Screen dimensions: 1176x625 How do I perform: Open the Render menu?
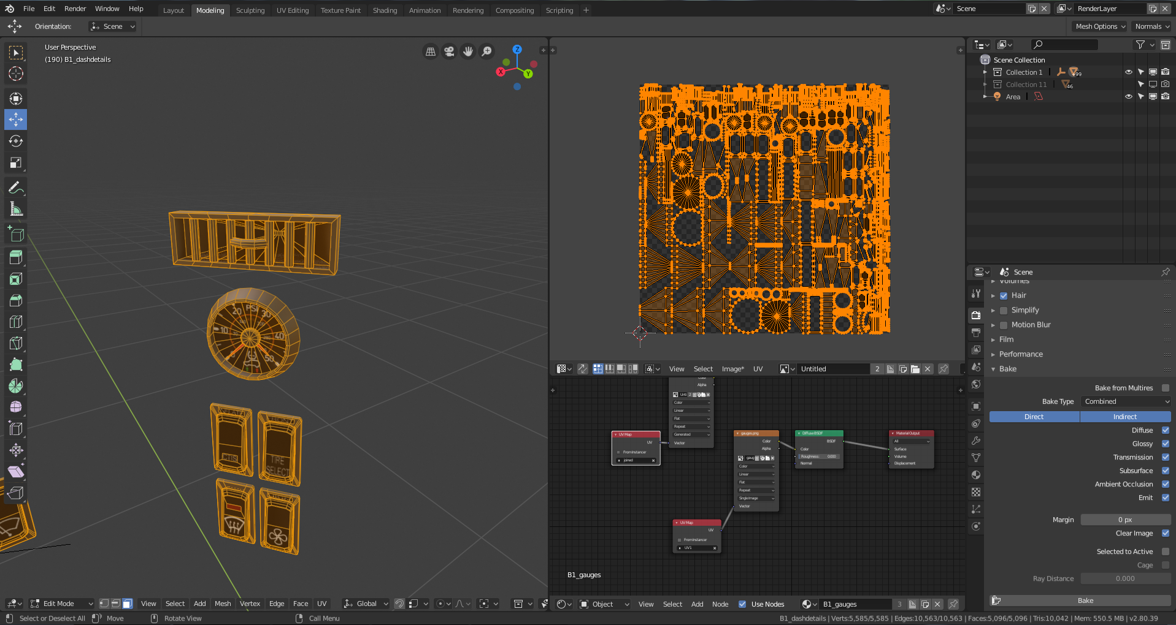click(x=75, y=9)
